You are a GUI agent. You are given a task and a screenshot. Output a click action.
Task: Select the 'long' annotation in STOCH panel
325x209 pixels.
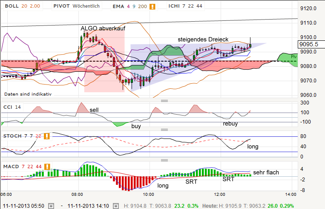[253, 147]
